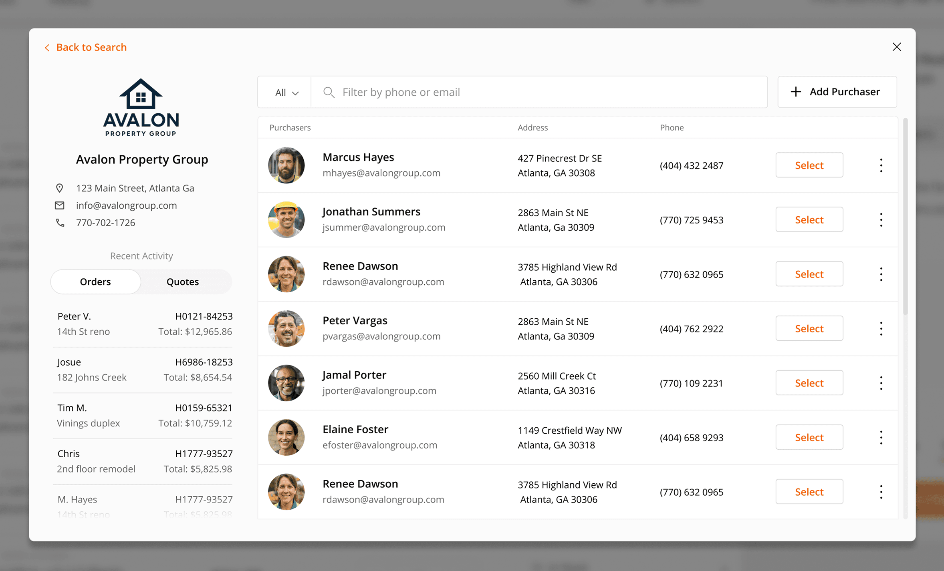Switch to the Quotes tab
This screenshot has height=571, width=944.
[x=183, y=282]
